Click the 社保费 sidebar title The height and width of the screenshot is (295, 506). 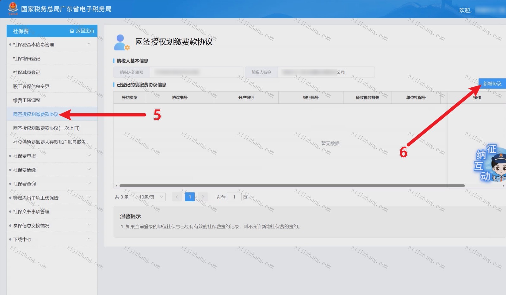[21, 31]
